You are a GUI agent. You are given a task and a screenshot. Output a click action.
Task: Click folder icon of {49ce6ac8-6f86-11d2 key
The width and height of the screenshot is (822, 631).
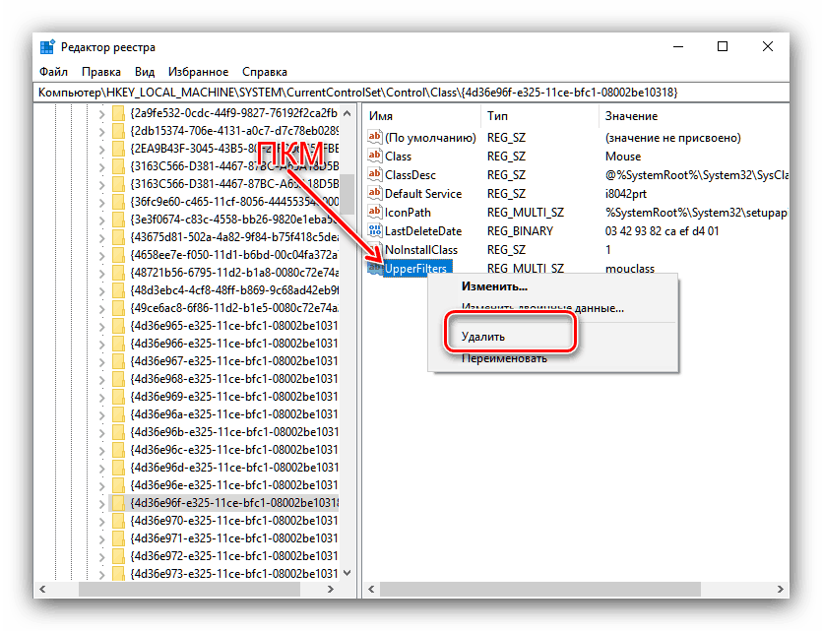click(x=119, y=308)
